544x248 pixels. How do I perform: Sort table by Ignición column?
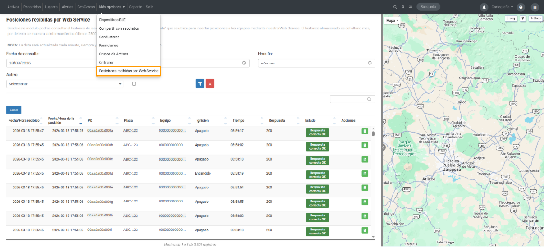tap(211, 120)
